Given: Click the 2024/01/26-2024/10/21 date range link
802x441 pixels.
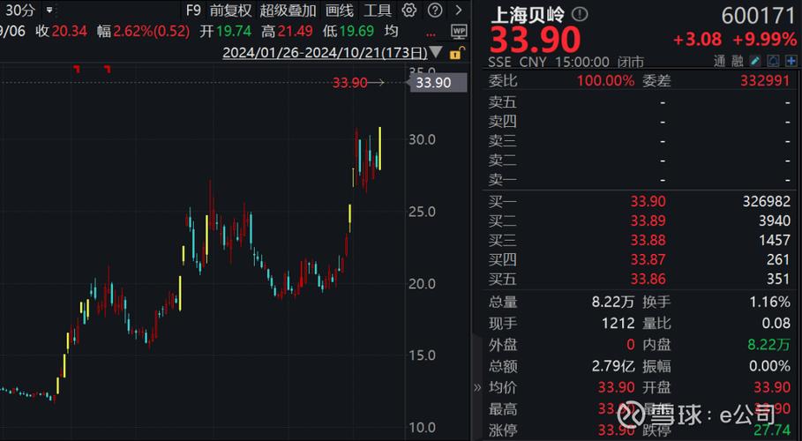Looking at the screenshot, I should pyautogui.click(x=325, y=52).
